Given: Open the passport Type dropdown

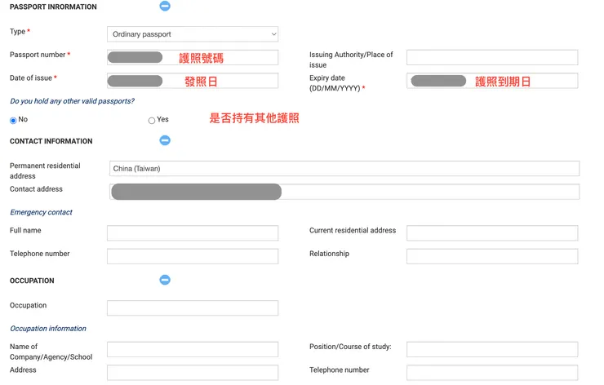Looking at the screenshot, I should coord(193,34).
